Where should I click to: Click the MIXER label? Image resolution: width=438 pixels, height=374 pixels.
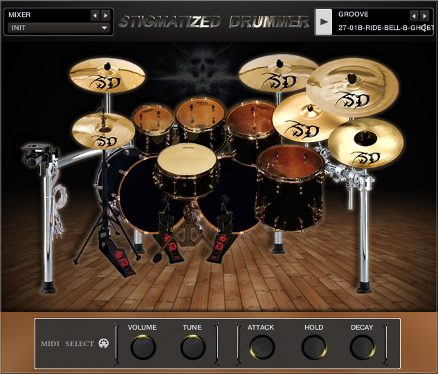[19, 15]
